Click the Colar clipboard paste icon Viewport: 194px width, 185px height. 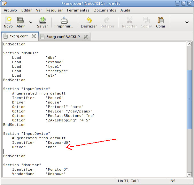[x=160, y=20]
